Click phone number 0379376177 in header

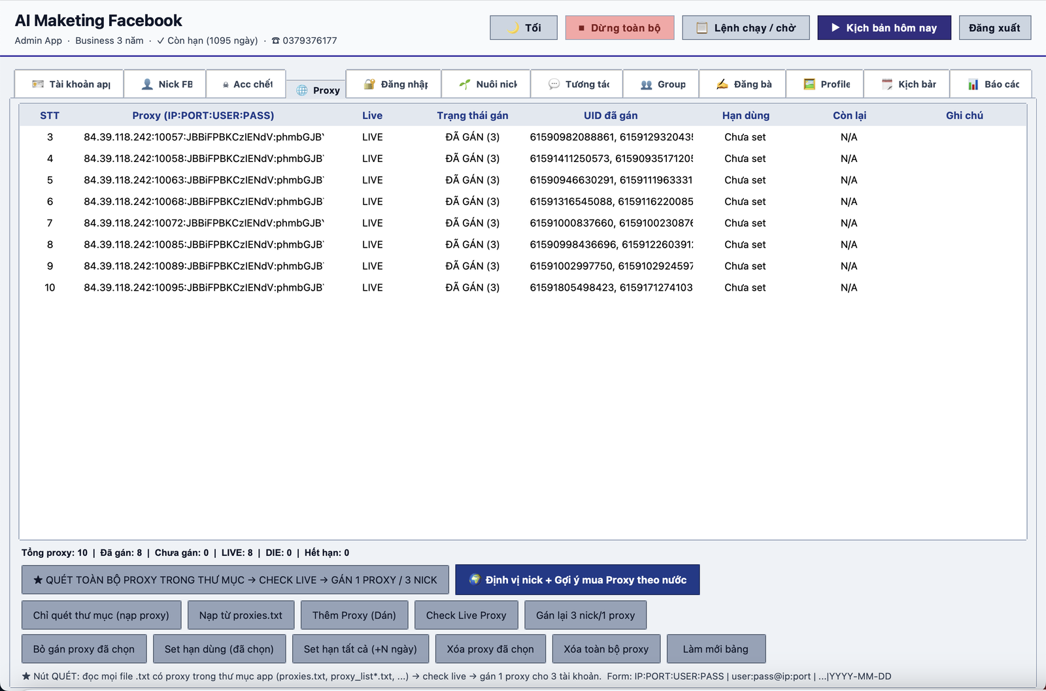tap(310, 40)
